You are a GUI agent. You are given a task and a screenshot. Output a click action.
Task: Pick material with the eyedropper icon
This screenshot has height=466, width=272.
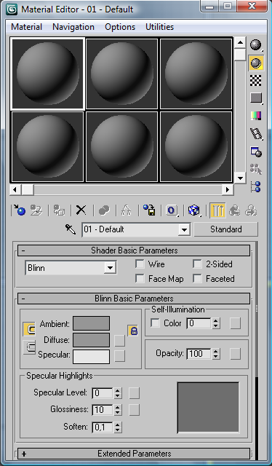(71, 229)
